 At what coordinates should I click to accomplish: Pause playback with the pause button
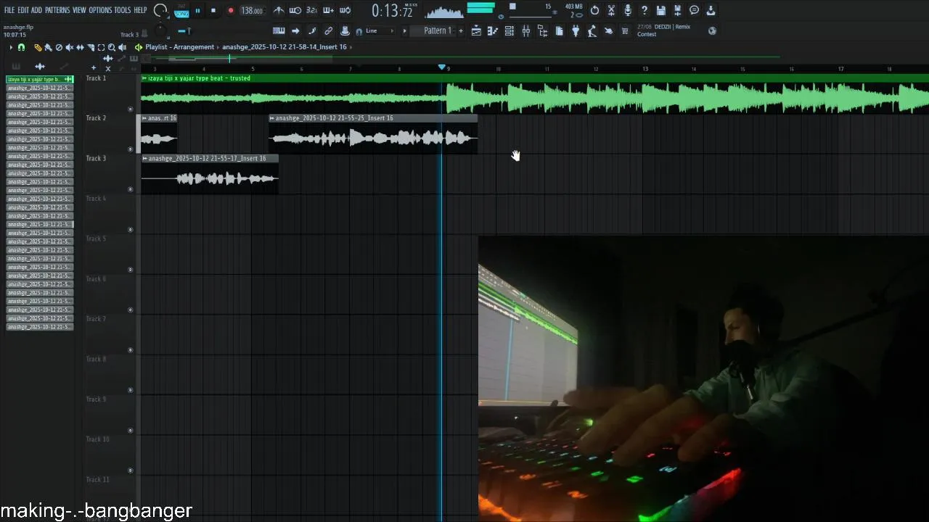pos(197,11)
